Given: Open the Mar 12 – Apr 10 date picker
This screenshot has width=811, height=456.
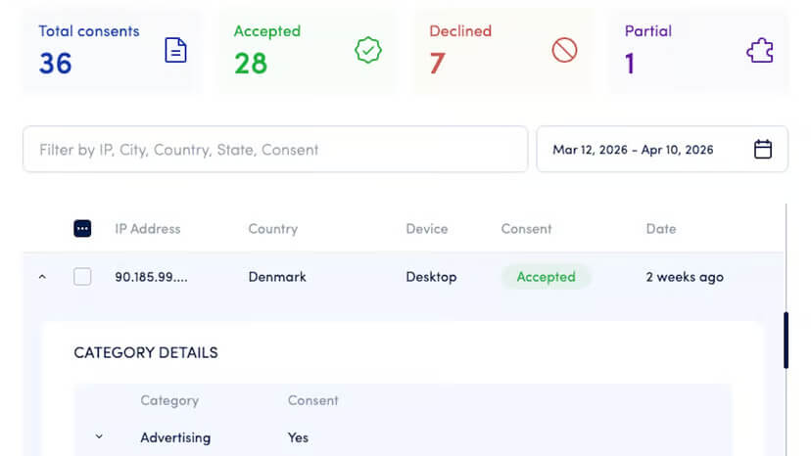Looking at the screenshot, I should click(x=662, y=150).
